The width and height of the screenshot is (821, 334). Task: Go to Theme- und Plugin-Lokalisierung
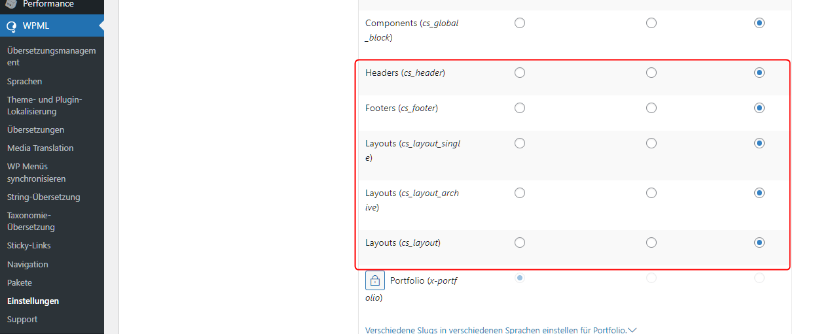(x=45, y=106)
